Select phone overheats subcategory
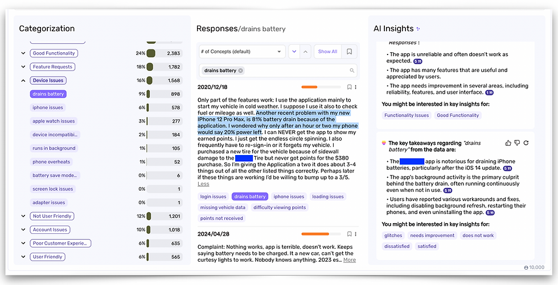Image resolution: width=558 pixels, height=285 pixels. pos(51,162)
